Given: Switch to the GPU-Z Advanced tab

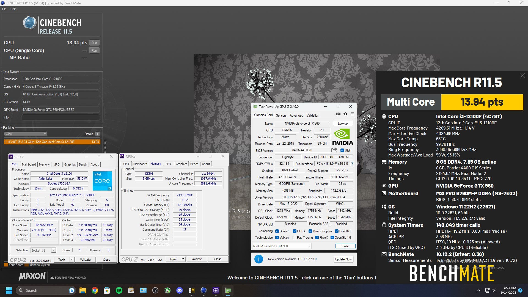Looking at the screenshot, I should pyautogui.click(x=296, y=116).
